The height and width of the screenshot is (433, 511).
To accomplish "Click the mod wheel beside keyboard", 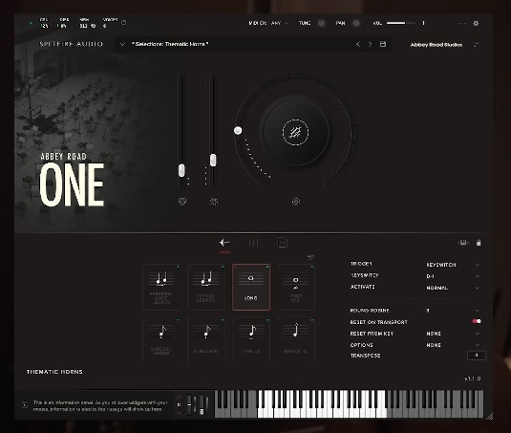I will click(x=202, y=404).
